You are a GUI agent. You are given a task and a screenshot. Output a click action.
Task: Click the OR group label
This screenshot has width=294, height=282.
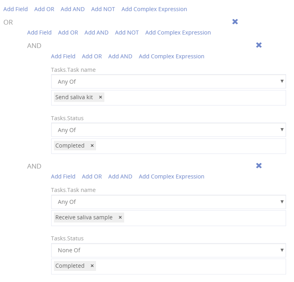[x=8, y=22]
